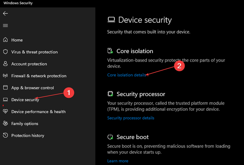Click the App & browser control icon

tap(5, 88)
